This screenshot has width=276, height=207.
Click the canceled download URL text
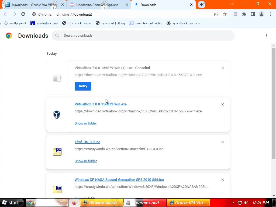pos(138,75)
